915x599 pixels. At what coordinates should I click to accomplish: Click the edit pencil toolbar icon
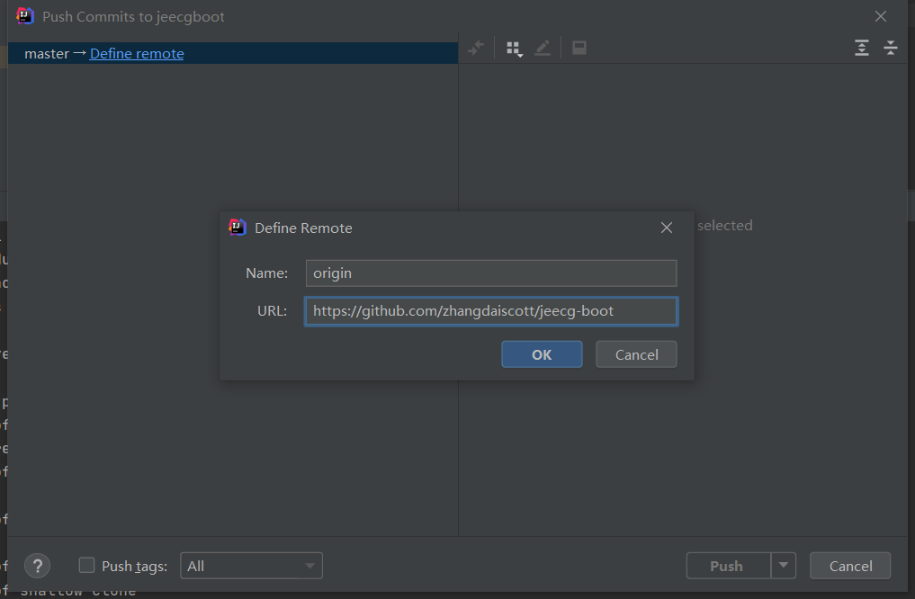543,48
